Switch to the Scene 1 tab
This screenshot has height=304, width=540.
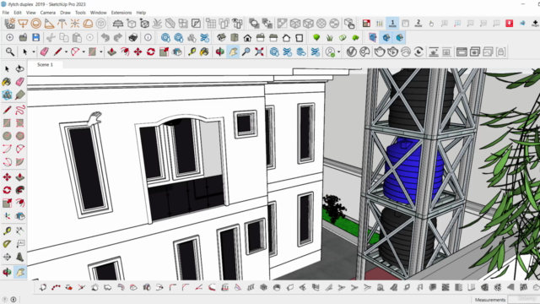click(x=45, y=64)
